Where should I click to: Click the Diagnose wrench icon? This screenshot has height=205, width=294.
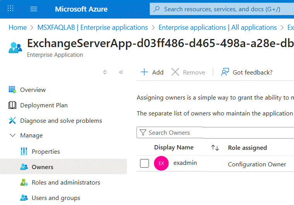pos(12,120)
